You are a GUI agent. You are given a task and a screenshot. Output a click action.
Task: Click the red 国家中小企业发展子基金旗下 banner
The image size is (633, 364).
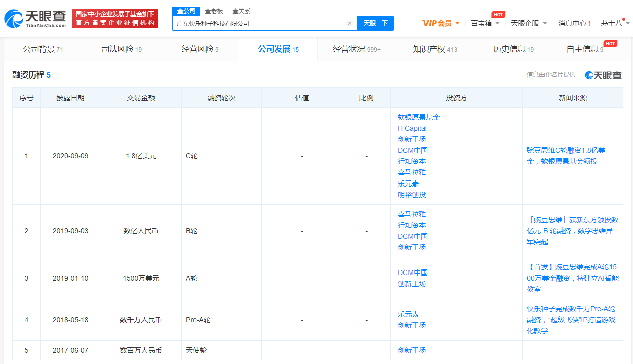pyautogui.click(x=115, y=19)
